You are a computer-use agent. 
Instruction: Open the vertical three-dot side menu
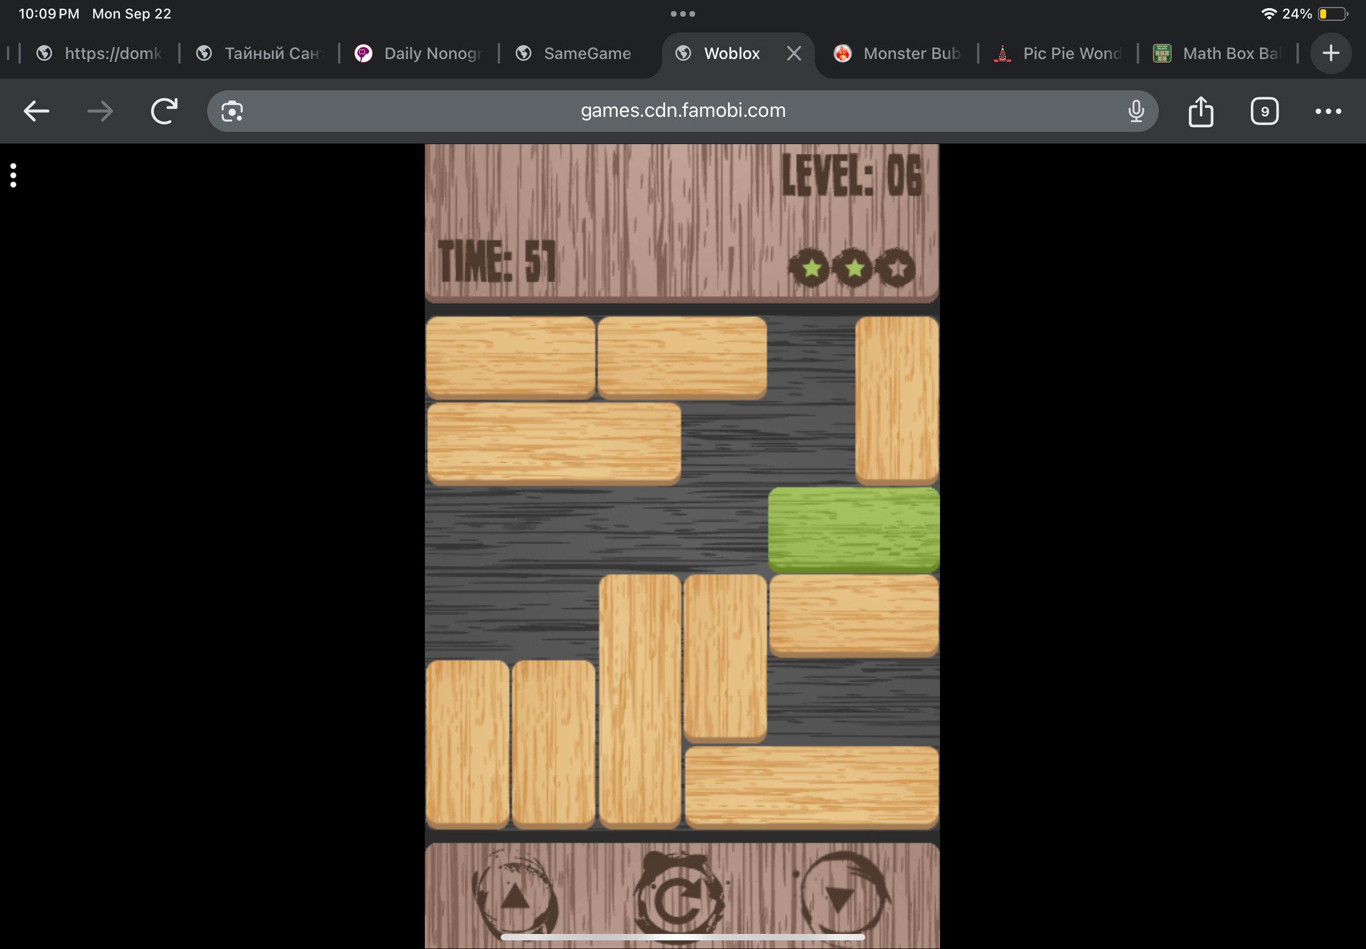[x=13, y=175]
